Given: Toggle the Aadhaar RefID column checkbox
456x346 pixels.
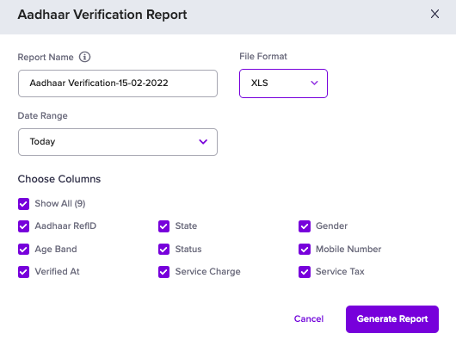Looking at the screenshot, I should click(x=23, y=226).
